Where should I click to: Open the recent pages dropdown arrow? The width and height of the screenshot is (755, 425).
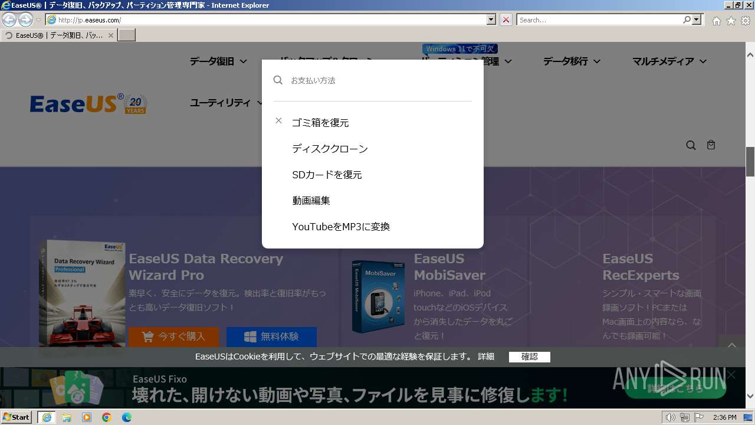click(38, 20)
